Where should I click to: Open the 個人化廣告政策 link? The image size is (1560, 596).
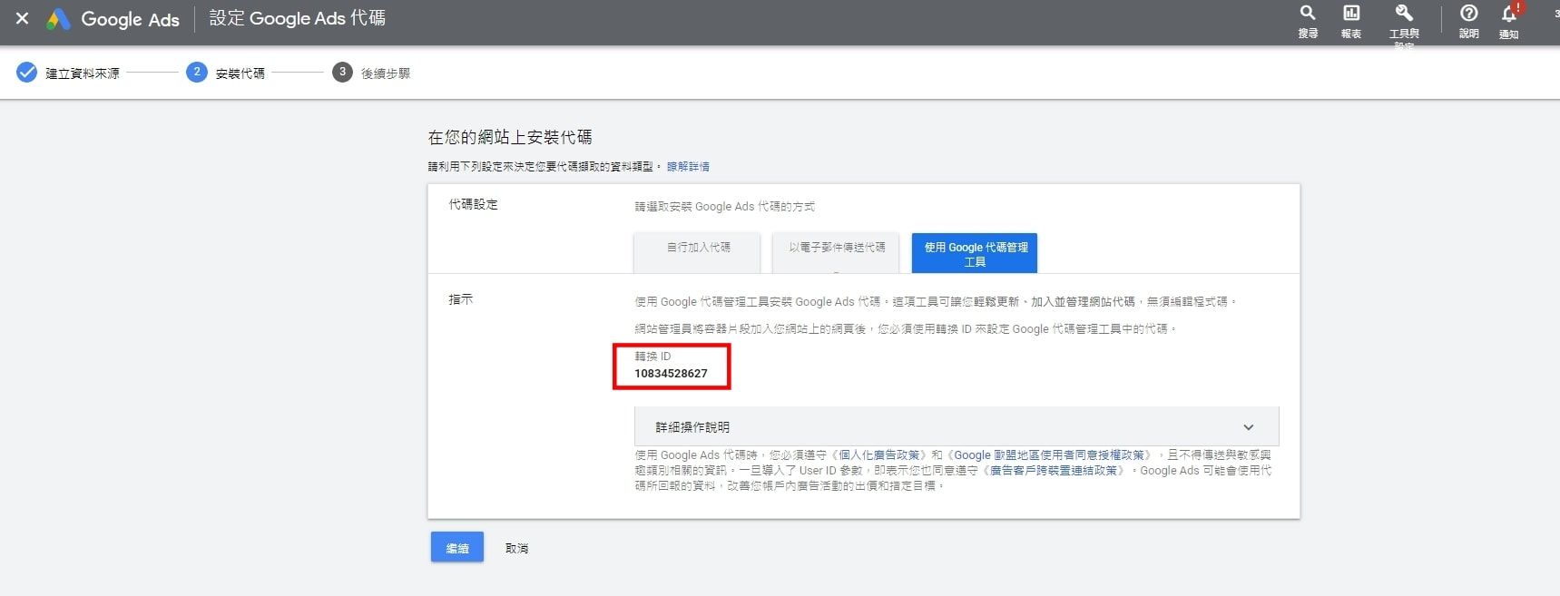(x=879, y=455)
